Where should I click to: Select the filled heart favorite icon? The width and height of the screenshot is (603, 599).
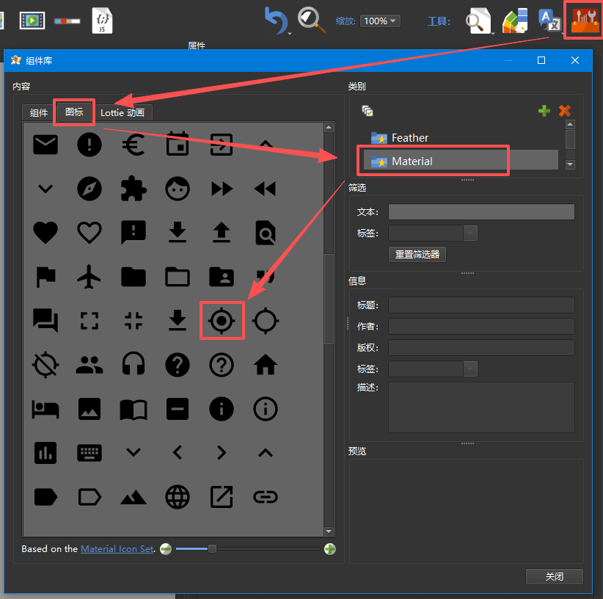point(45,233)
